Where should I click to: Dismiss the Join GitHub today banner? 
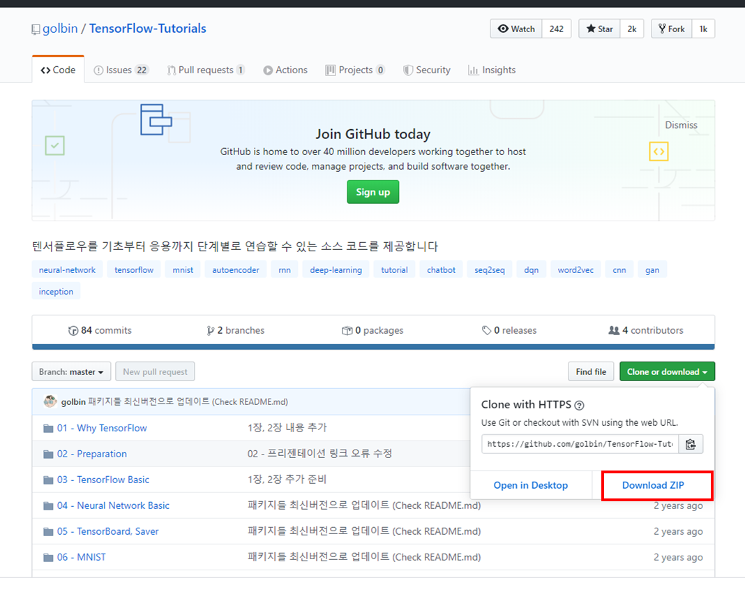[681, 125]
